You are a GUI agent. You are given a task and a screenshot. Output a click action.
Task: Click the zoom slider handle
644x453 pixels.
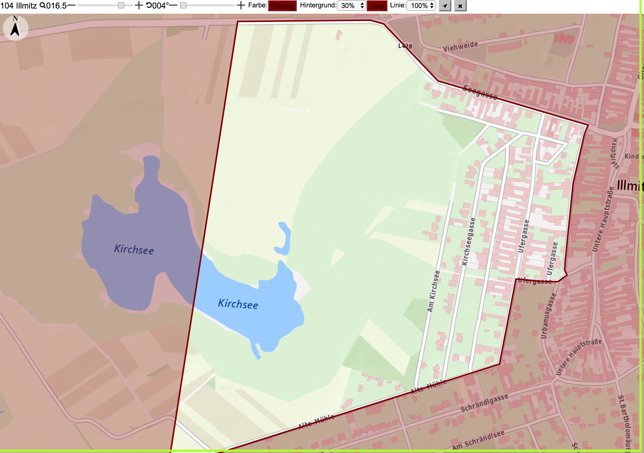coord(121,5)
